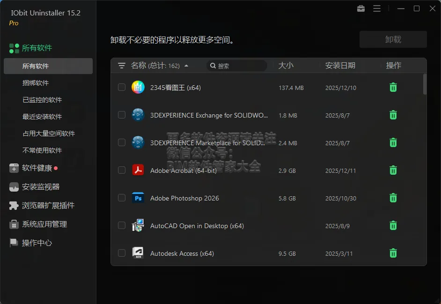Click the software list vertical scrollbar thumb

(425, 84)
